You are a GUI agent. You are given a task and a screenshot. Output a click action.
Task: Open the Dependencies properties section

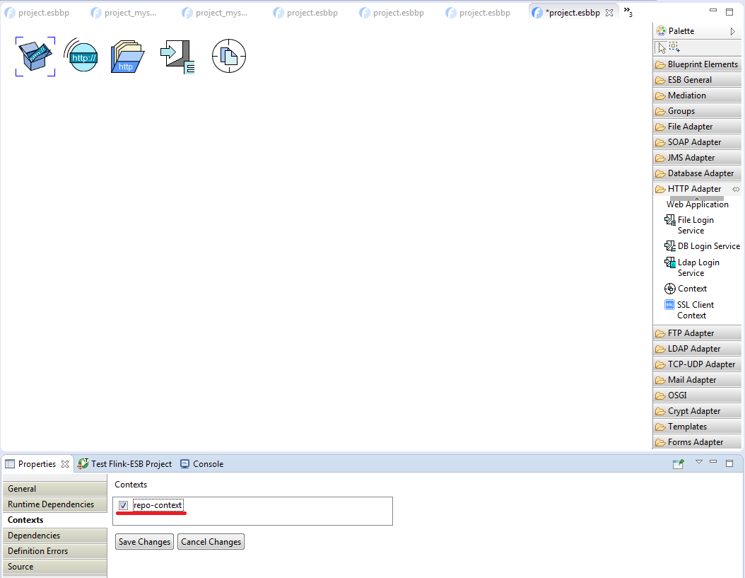click(x=34, y=536)
